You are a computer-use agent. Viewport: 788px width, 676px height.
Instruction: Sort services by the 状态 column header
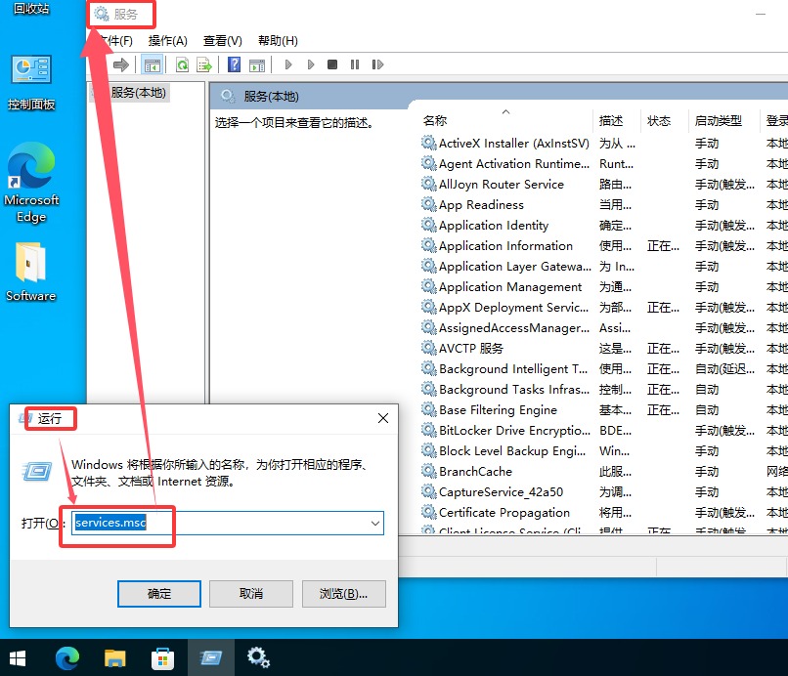(x=661, y=120)
